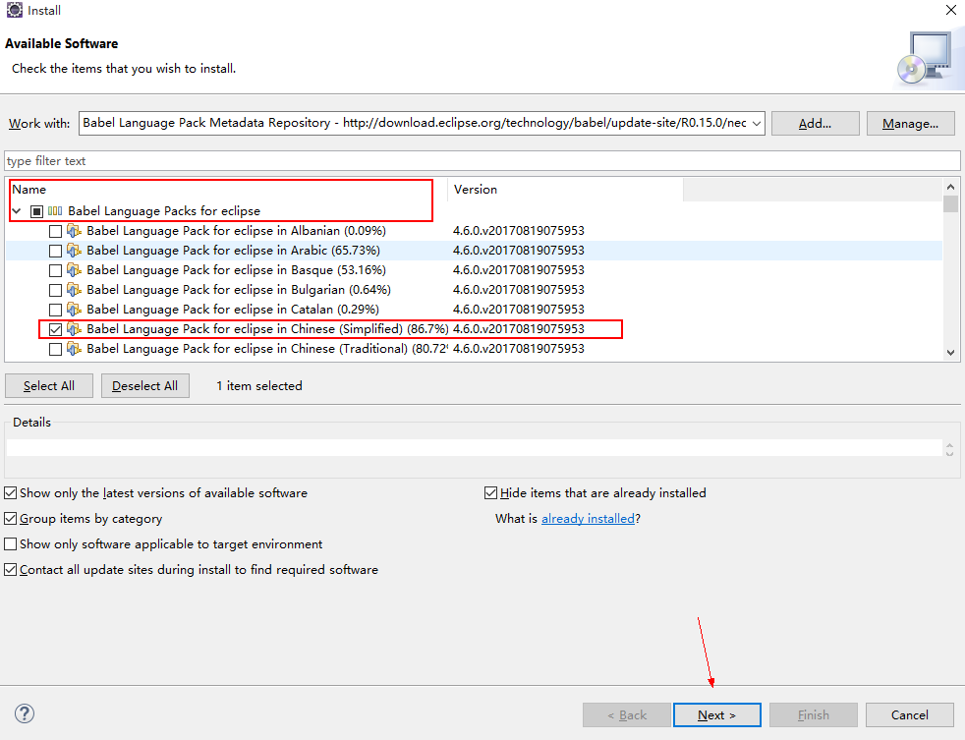Click the Manage... button
The height and width of the screenshot is (740, 965).
point(910,123)
